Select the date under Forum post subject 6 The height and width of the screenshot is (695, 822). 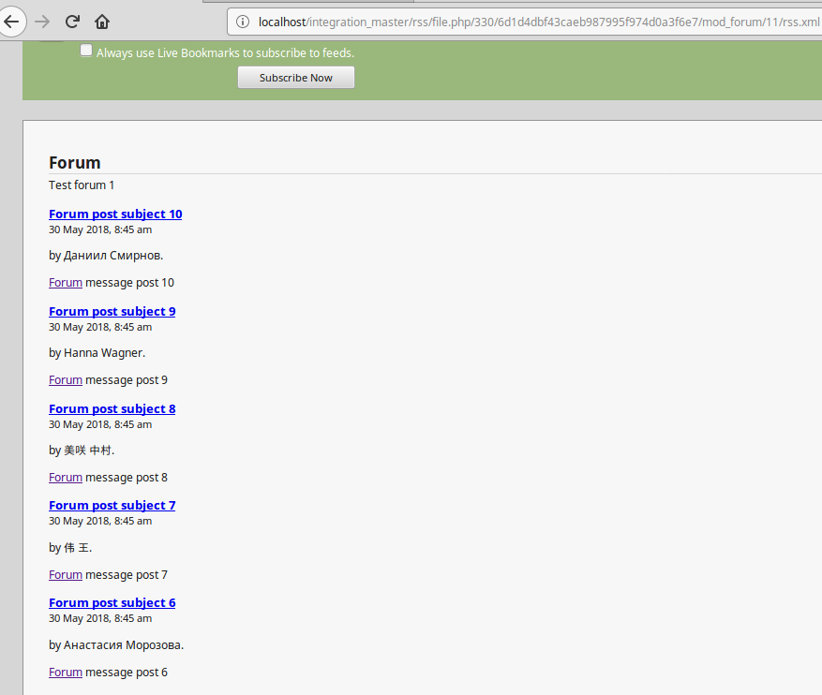(100, 618)
